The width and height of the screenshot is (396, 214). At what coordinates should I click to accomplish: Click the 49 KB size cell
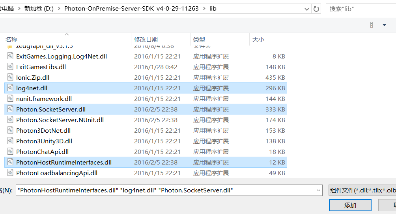(x=277, y=173)
